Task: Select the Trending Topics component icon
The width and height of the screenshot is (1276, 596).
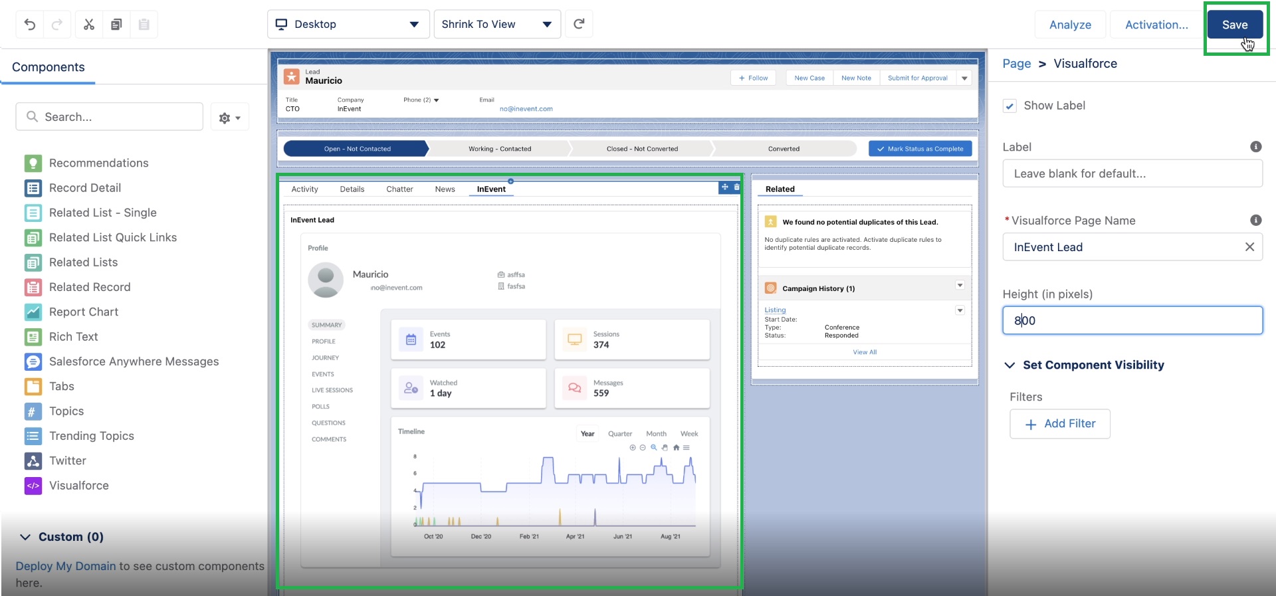Action: tap(33, 436)
